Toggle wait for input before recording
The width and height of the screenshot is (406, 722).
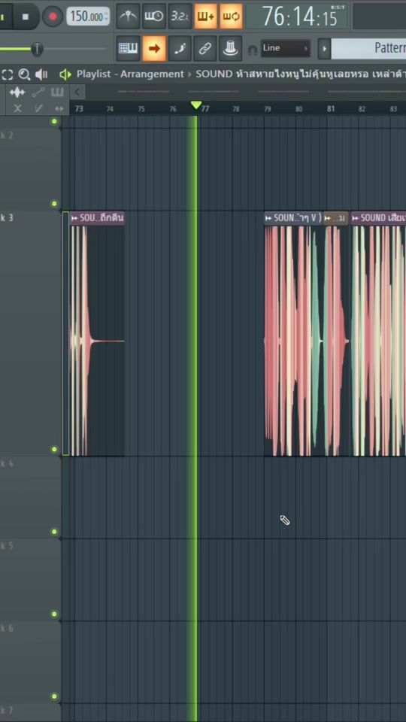[153, 16]
